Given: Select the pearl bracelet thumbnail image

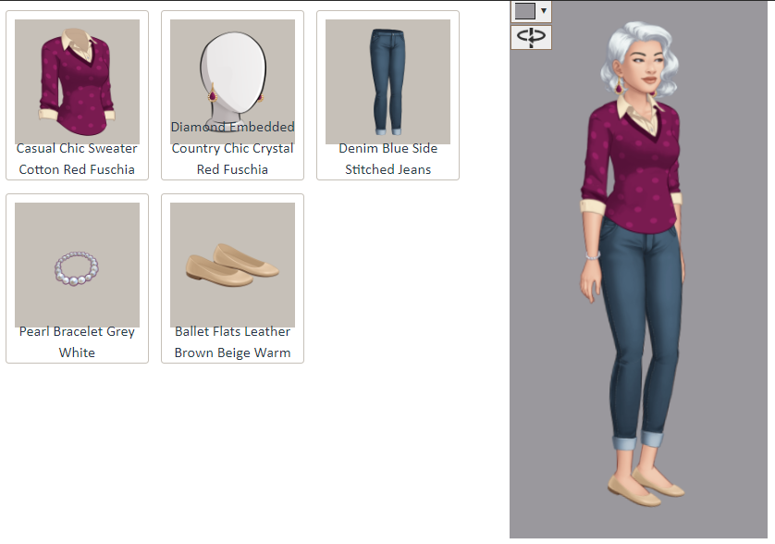Looking at the screenshot, I should (77, 265).
